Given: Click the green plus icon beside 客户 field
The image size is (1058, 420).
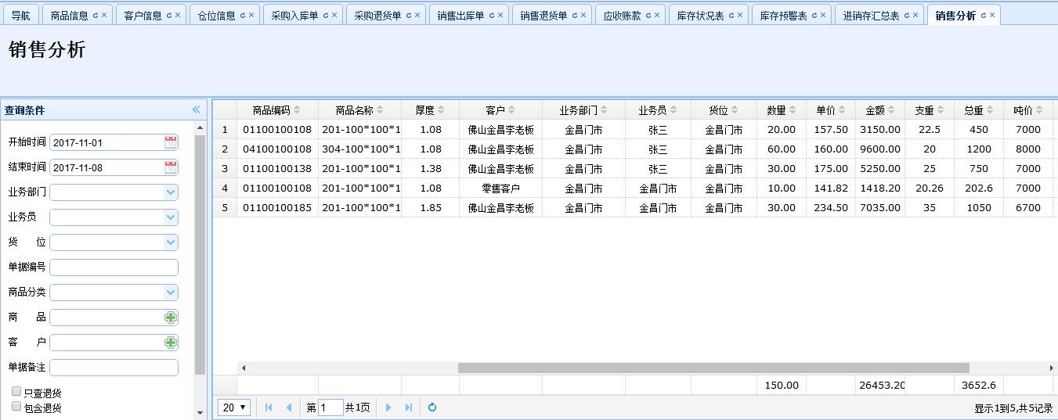Looking at the screenshot, I should tap(171, 343).
